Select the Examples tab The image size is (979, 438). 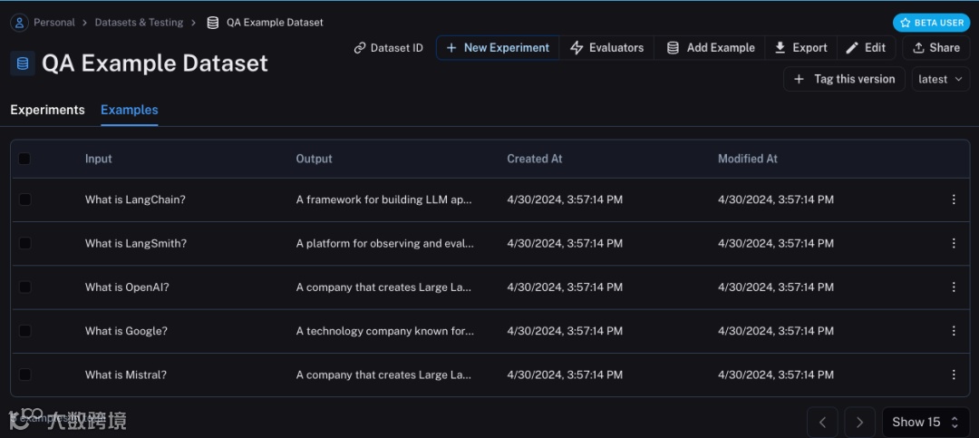[130, 110]
